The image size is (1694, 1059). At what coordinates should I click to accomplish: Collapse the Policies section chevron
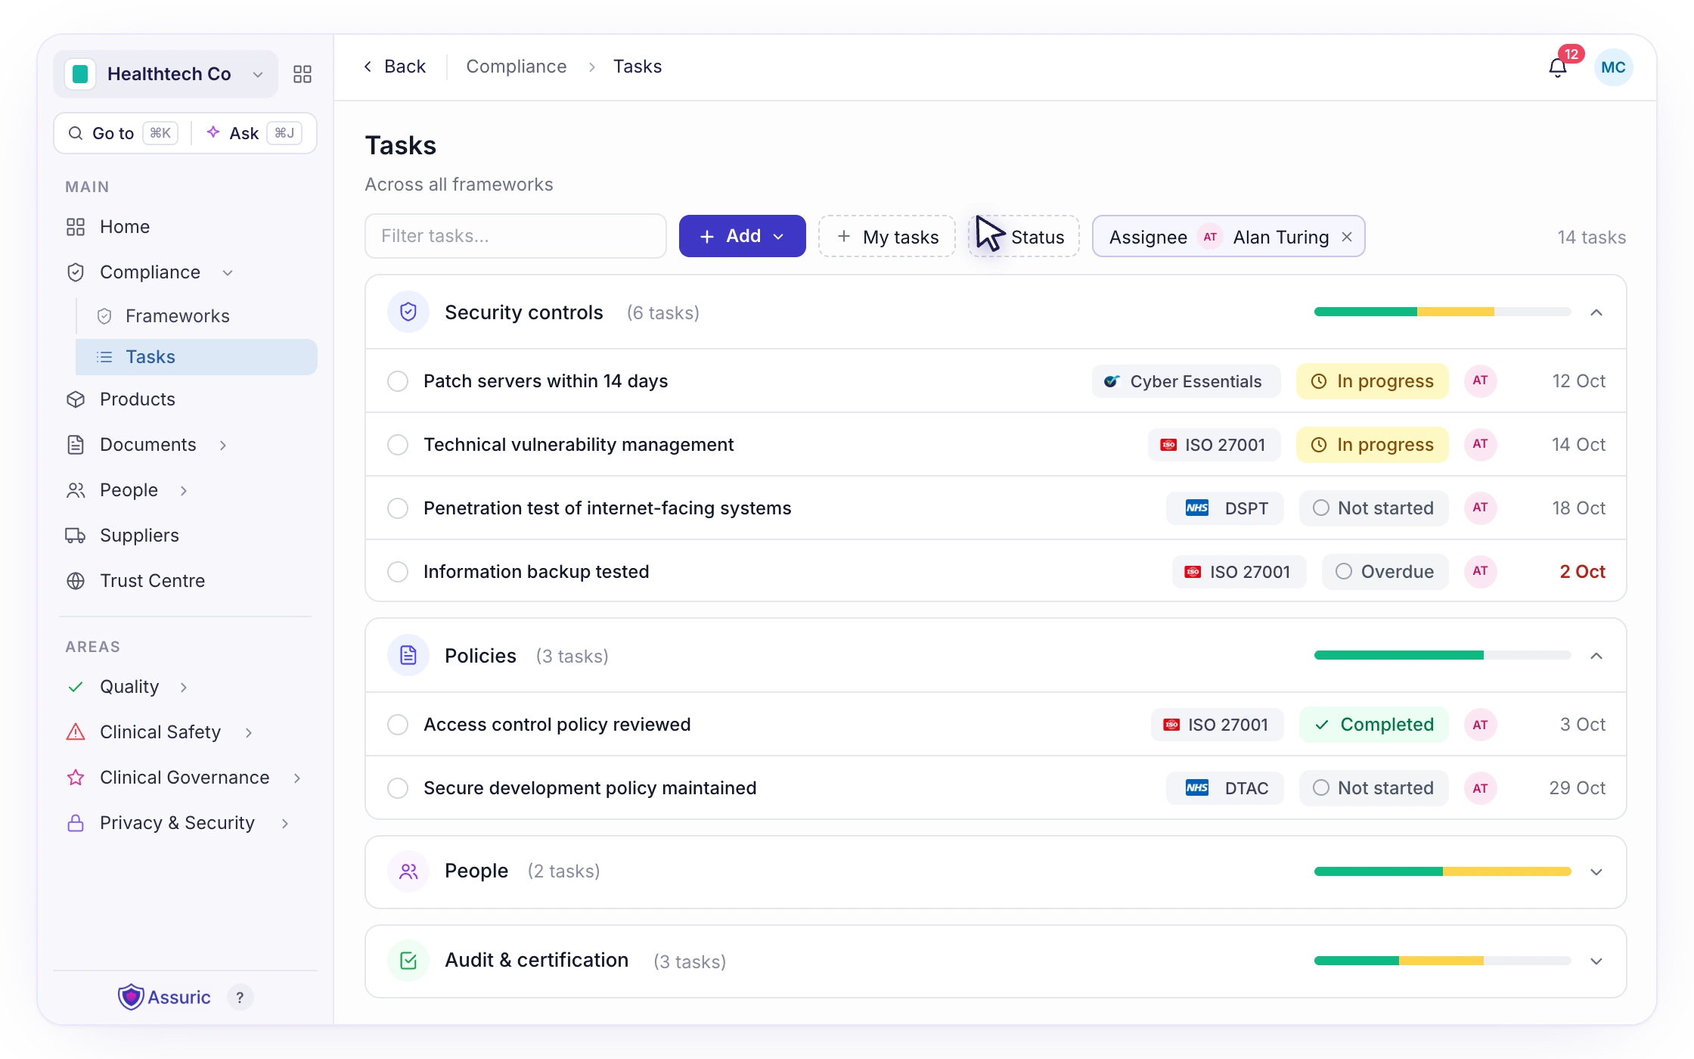tap(1596, 656)
